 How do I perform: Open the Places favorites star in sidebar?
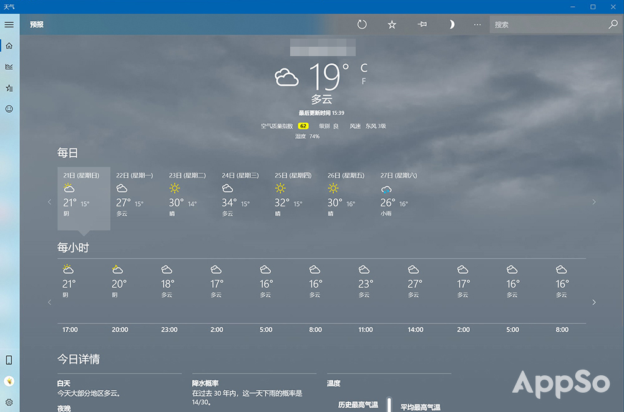click(x=9, y=88)
